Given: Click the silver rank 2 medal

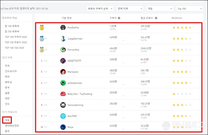Looking at the screenshot, I should click(x=42, y=38).
